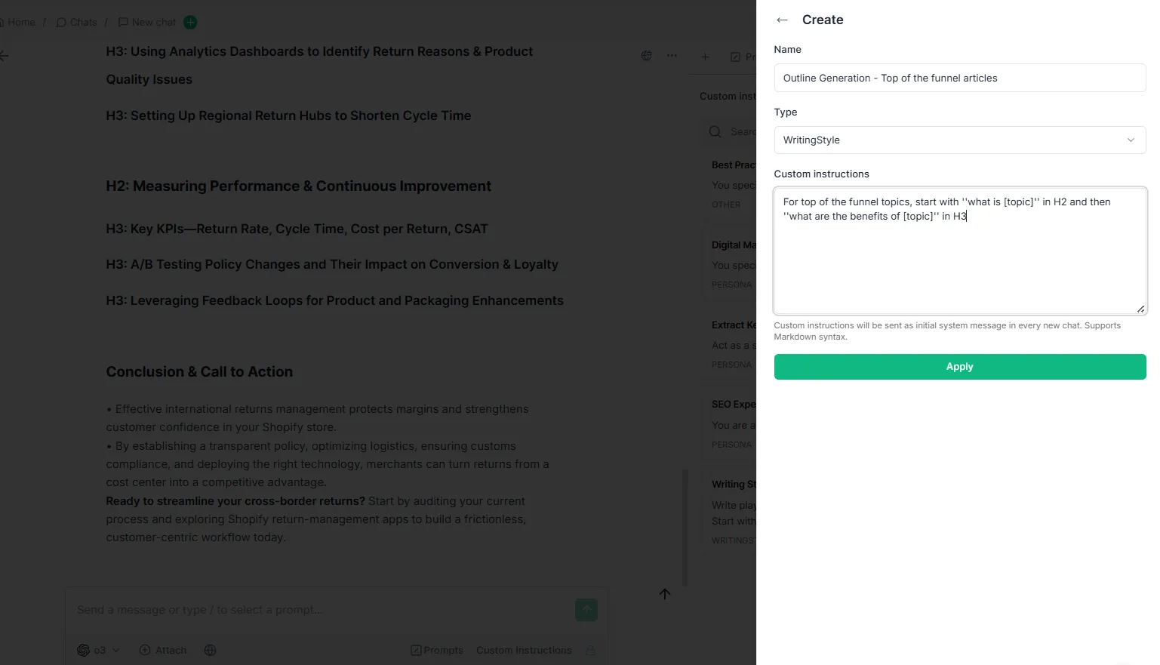Click the message input box
This screenshot has width=1160, height=665.
[321, 610]
